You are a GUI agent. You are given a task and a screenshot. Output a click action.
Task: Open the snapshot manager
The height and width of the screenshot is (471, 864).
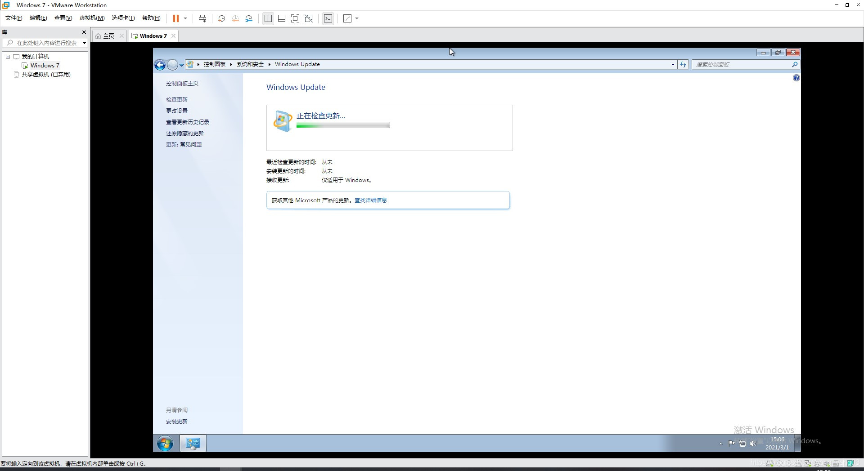(x=249, y=18)
